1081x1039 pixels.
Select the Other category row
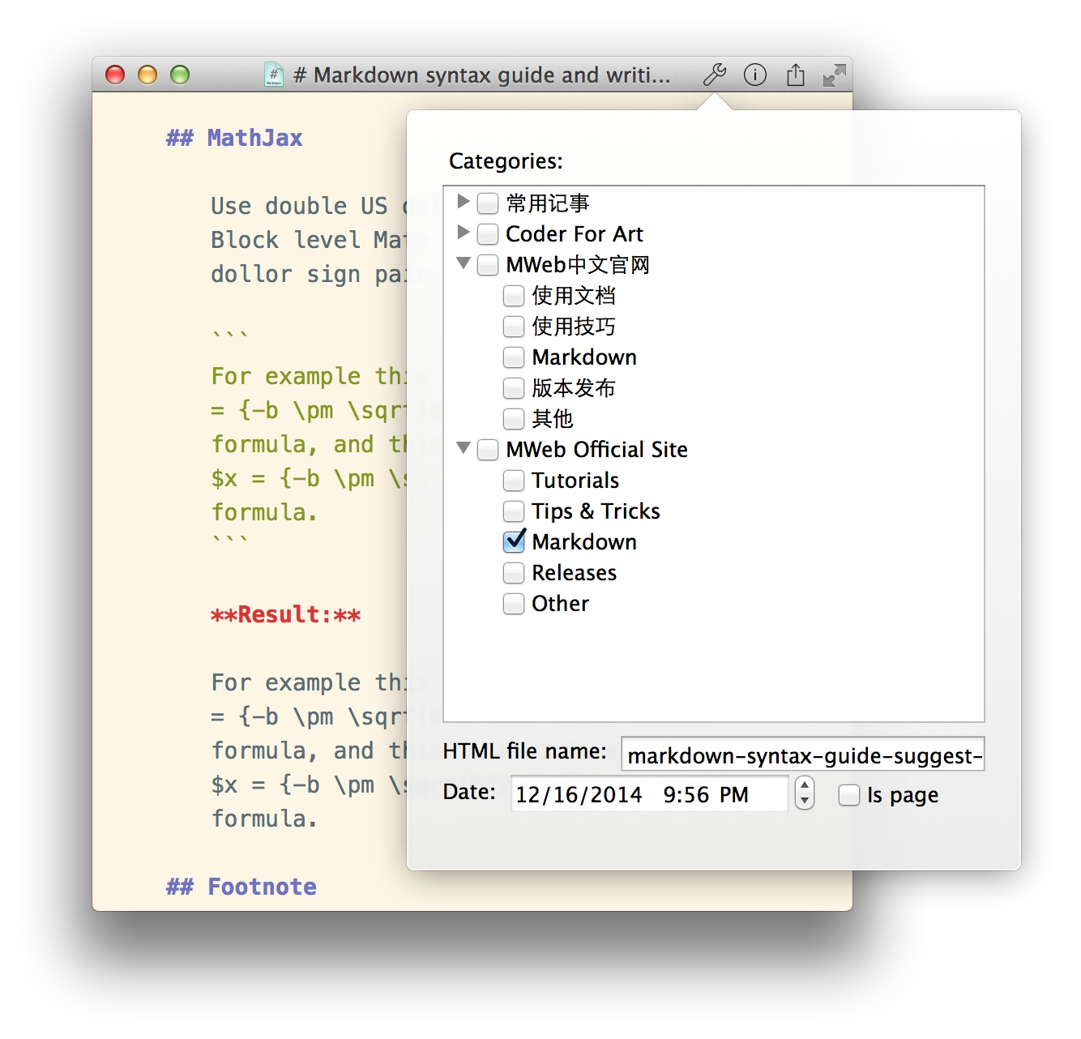click(560, 604)
